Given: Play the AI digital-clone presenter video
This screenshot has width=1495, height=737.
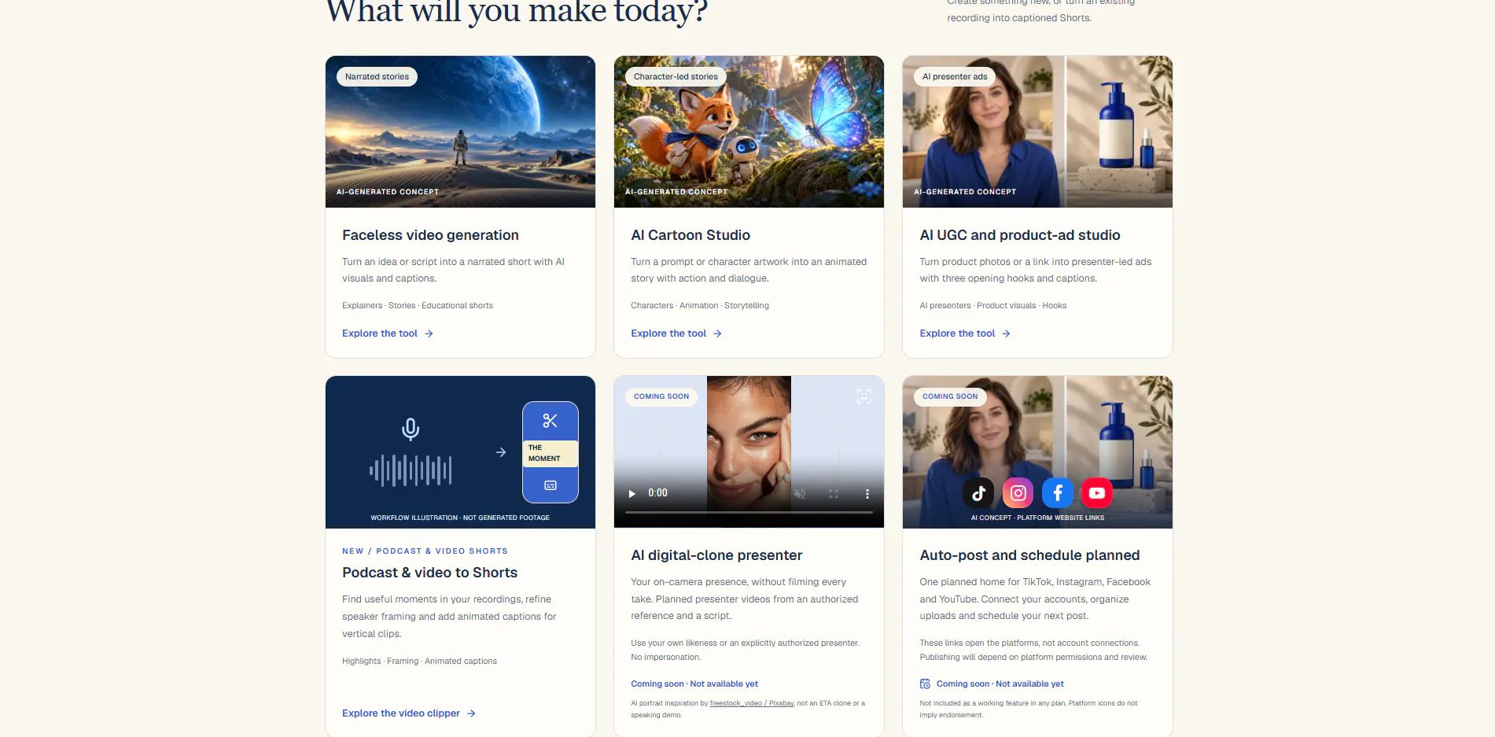Looking at the screenshot, I should pos(632,494).
